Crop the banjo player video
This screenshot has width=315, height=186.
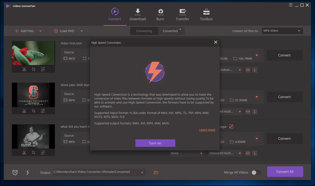33,153
